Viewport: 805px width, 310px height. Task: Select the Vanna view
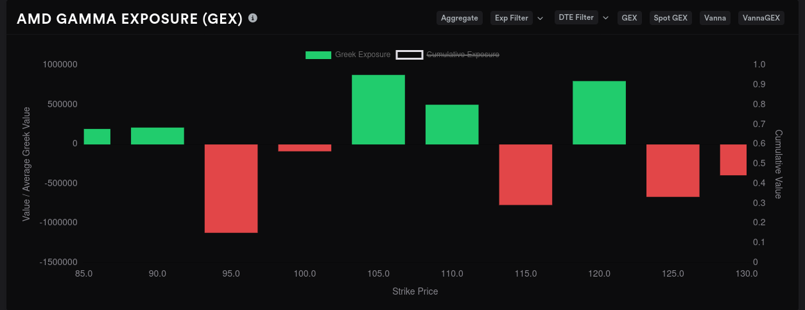[x=715, y=18]
